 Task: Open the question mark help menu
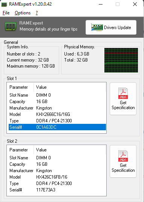tap(37, 13)
